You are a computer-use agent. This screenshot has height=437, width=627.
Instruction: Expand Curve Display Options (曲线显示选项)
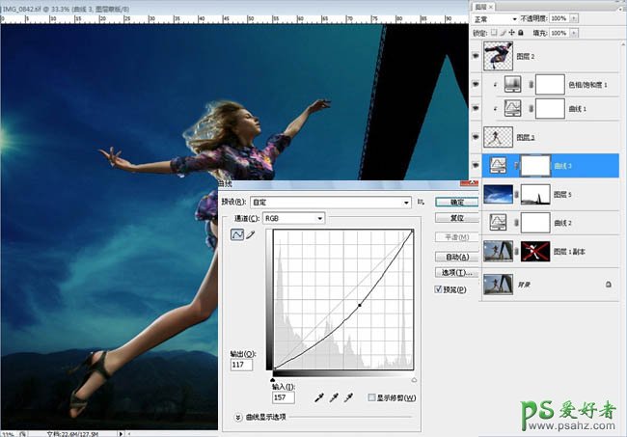point(238,417)
